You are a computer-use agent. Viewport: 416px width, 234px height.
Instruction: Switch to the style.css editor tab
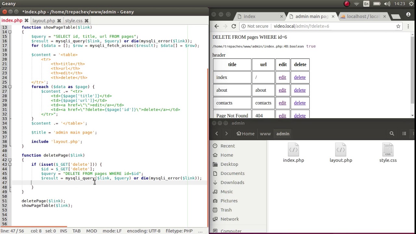click(x=74, y=20)
